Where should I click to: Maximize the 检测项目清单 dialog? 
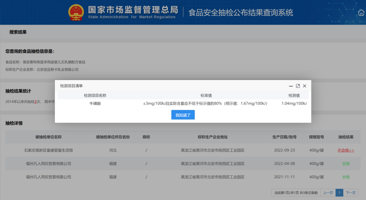click(298, 86)
